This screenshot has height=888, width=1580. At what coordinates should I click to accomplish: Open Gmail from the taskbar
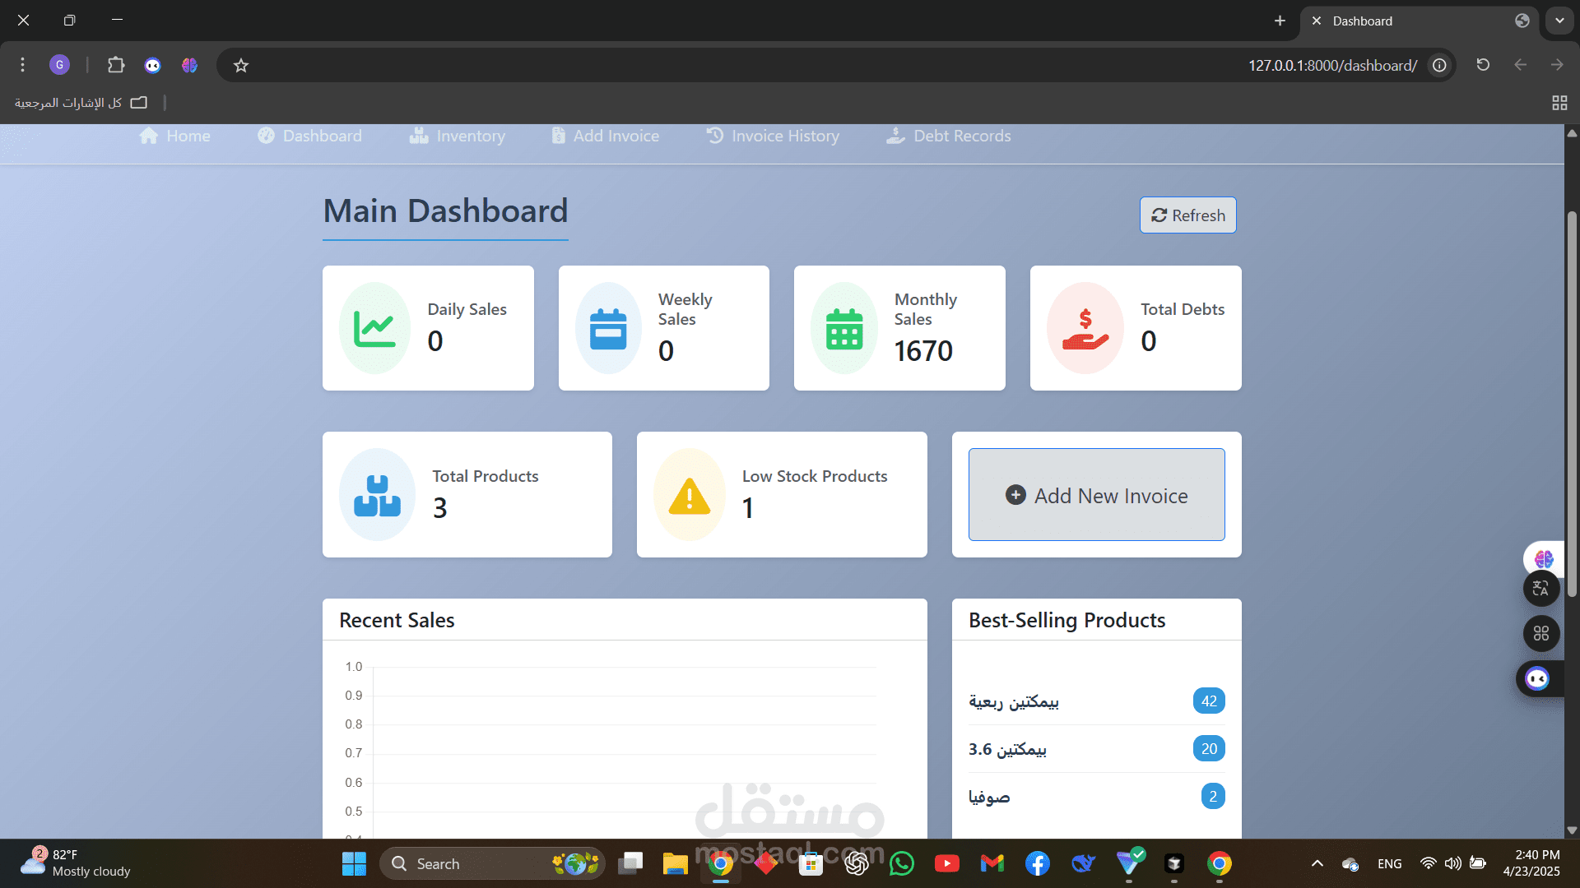click(x=992, y=863)
